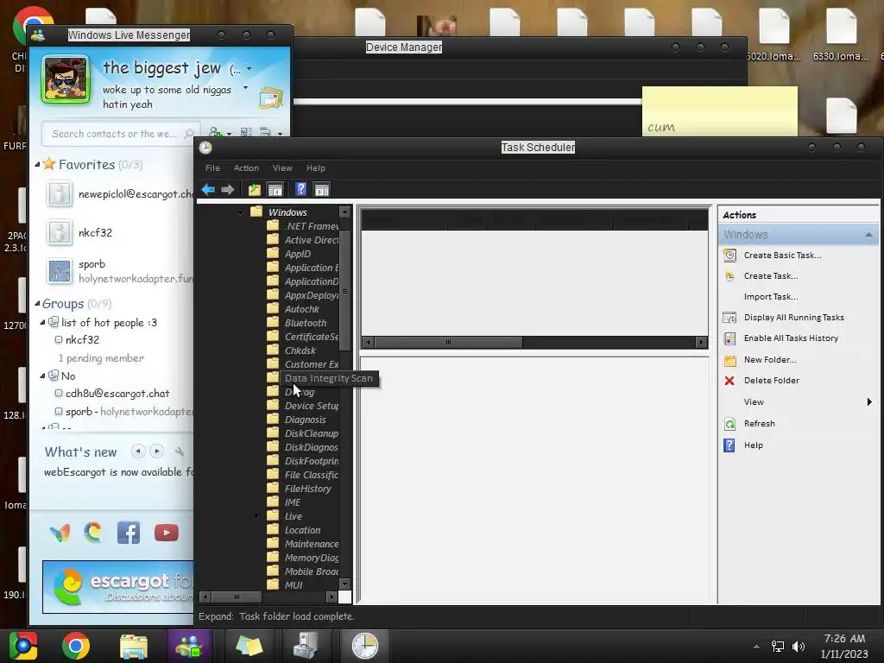884x663 pixels.
Task: Collapse the 'No' group in Messenger
Action: coord(43,376)
